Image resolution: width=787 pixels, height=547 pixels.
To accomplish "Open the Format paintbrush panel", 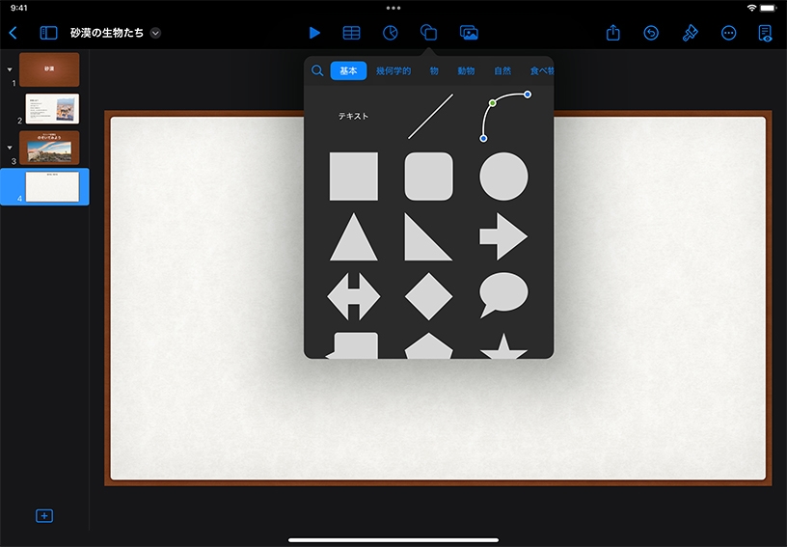I will [690, 33].
